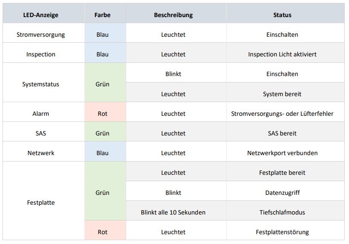
Task: Click the "Stromversorgung" row label
Action: pos(41,35)
